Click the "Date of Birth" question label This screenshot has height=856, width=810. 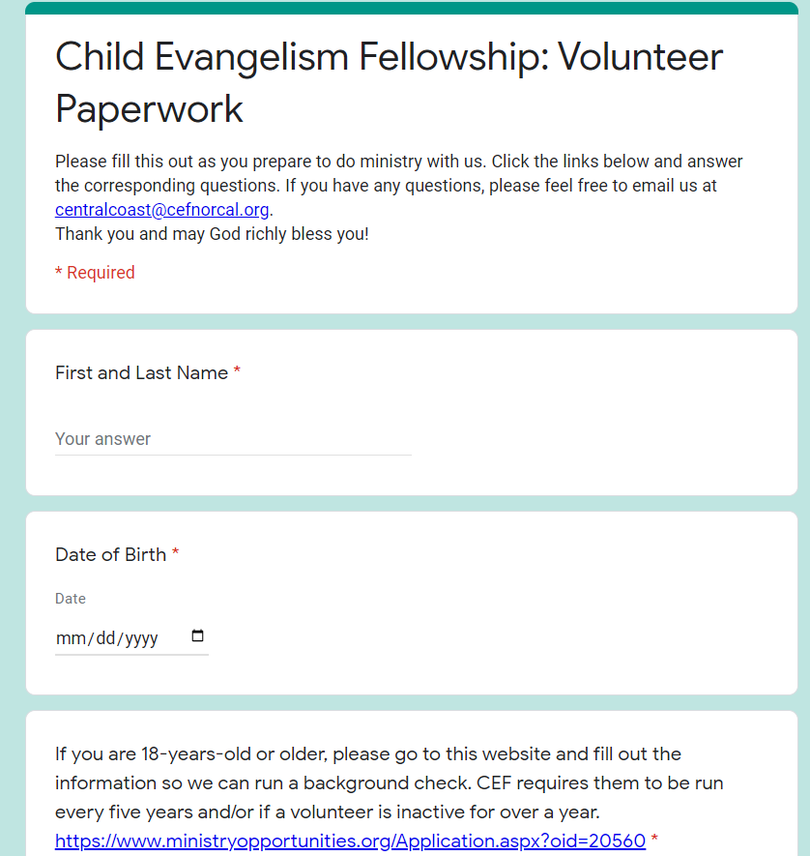point(110,554)
